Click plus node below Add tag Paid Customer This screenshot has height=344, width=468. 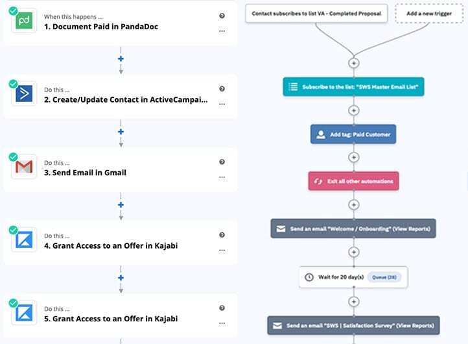[354, 158]
